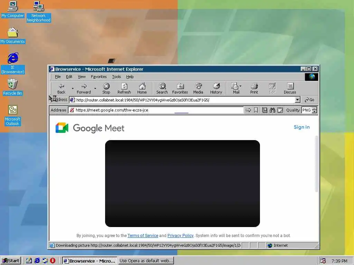Click the Sign in link

pos(301,127)
